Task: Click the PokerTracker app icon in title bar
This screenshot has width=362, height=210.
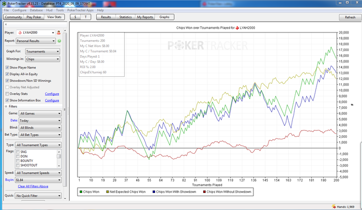Action: (x=4, y=3)
